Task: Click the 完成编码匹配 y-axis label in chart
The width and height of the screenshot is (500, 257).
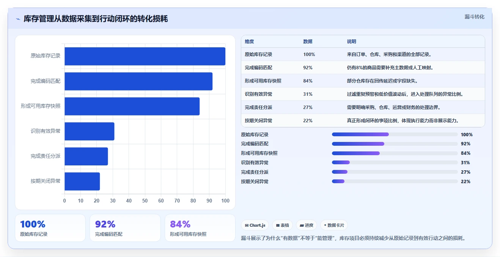Action: pyautogui.click(x=46, y=81)
